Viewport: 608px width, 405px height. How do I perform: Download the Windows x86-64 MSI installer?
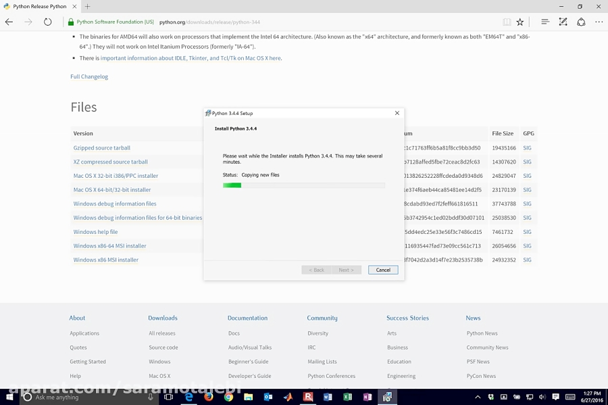(x=109, y=245)
